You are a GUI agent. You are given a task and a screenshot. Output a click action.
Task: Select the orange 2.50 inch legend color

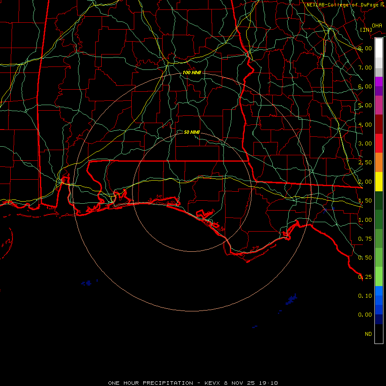[379, 162]
